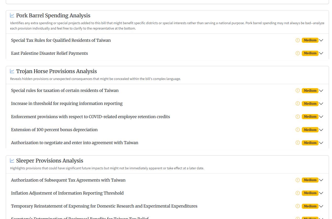
Task: Click warning icon for Extension of 100 percent bonus depreciation
Action: coord(298,130)
